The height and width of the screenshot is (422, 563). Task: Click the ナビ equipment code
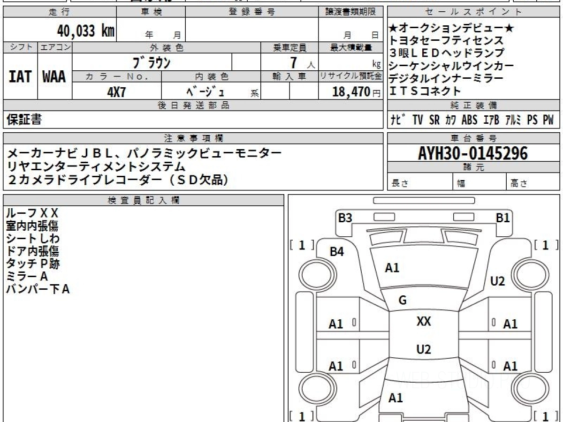coord(399,120)
